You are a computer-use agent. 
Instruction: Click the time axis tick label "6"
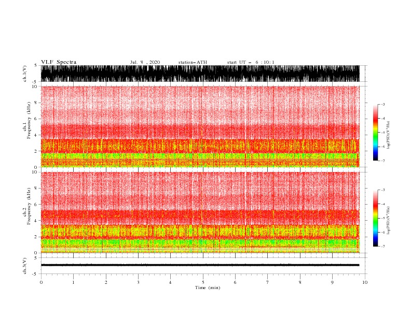pos(235,282)
